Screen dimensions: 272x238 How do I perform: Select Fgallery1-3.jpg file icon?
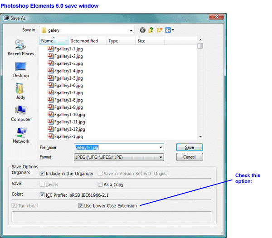(x=50, y=63)
